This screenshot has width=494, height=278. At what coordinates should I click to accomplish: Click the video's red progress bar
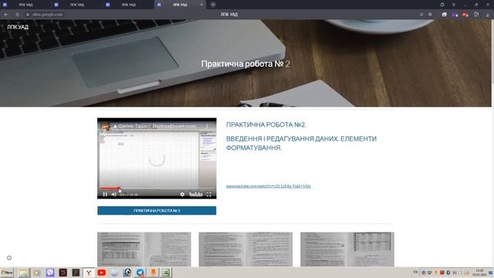click(x=110, y=188)
